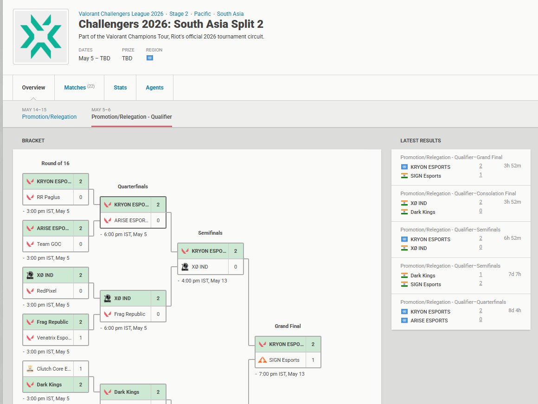
Task: Click the RR Paglus team logo
Action: tap(30, 197)
